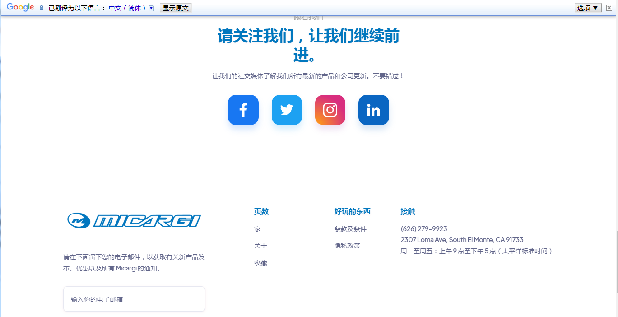Open the 隐私政策 link
The height and width of the screenshot is (317, 618).
coord(347,246)
